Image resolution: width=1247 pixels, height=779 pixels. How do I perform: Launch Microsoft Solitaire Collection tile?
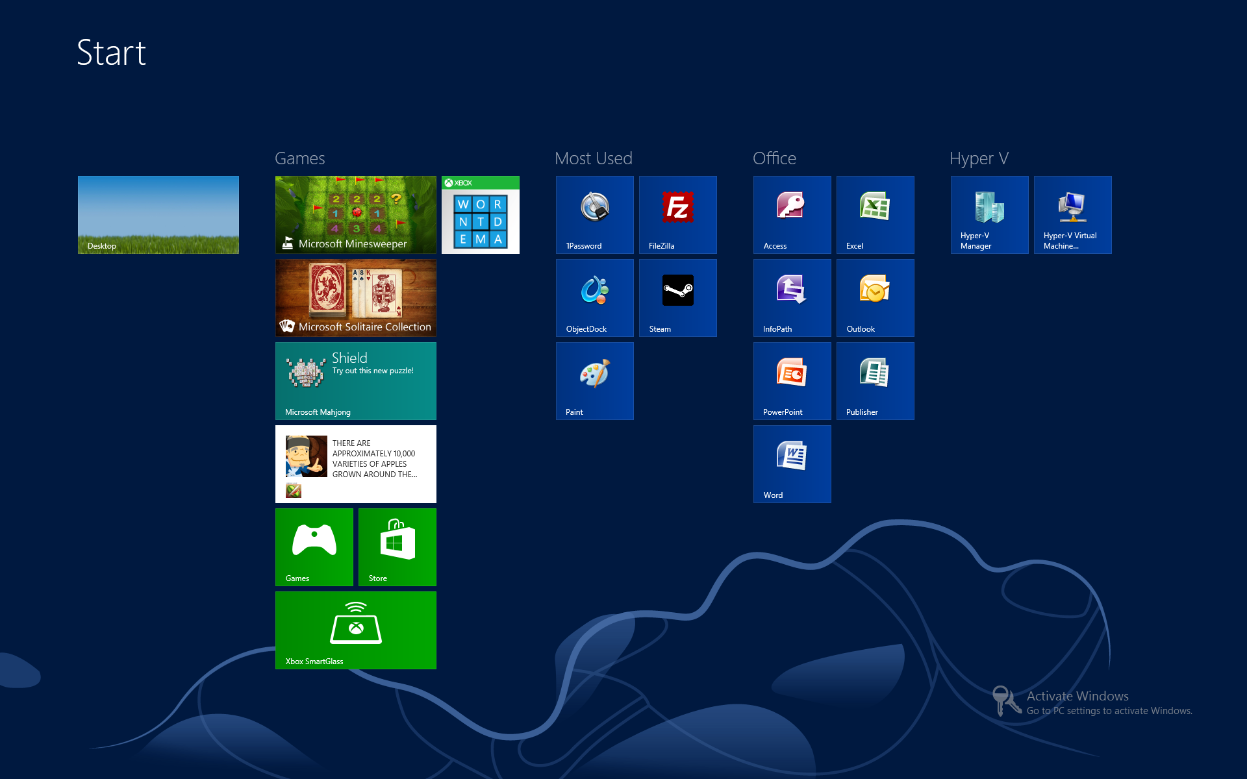356,298
